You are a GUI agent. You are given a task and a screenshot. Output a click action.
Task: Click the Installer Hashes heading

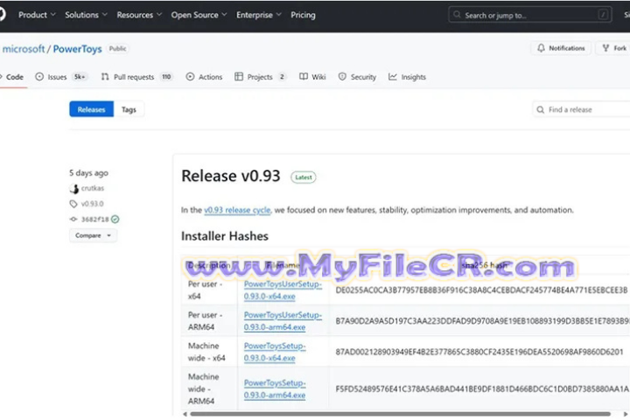click(x=225, y=236)
